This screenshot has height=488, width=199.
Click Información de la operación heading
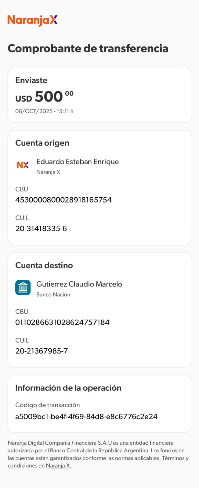[68, 388]
